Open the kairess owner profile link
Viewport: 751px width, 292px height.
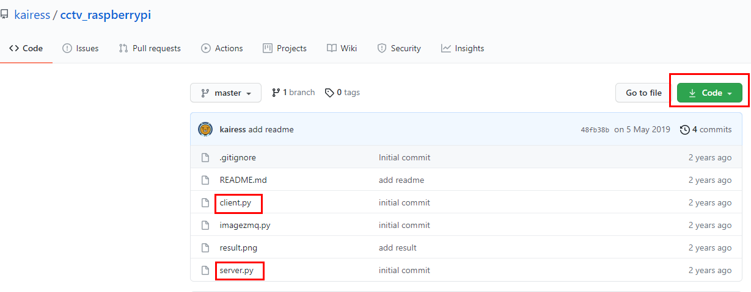tap(32, 15)
